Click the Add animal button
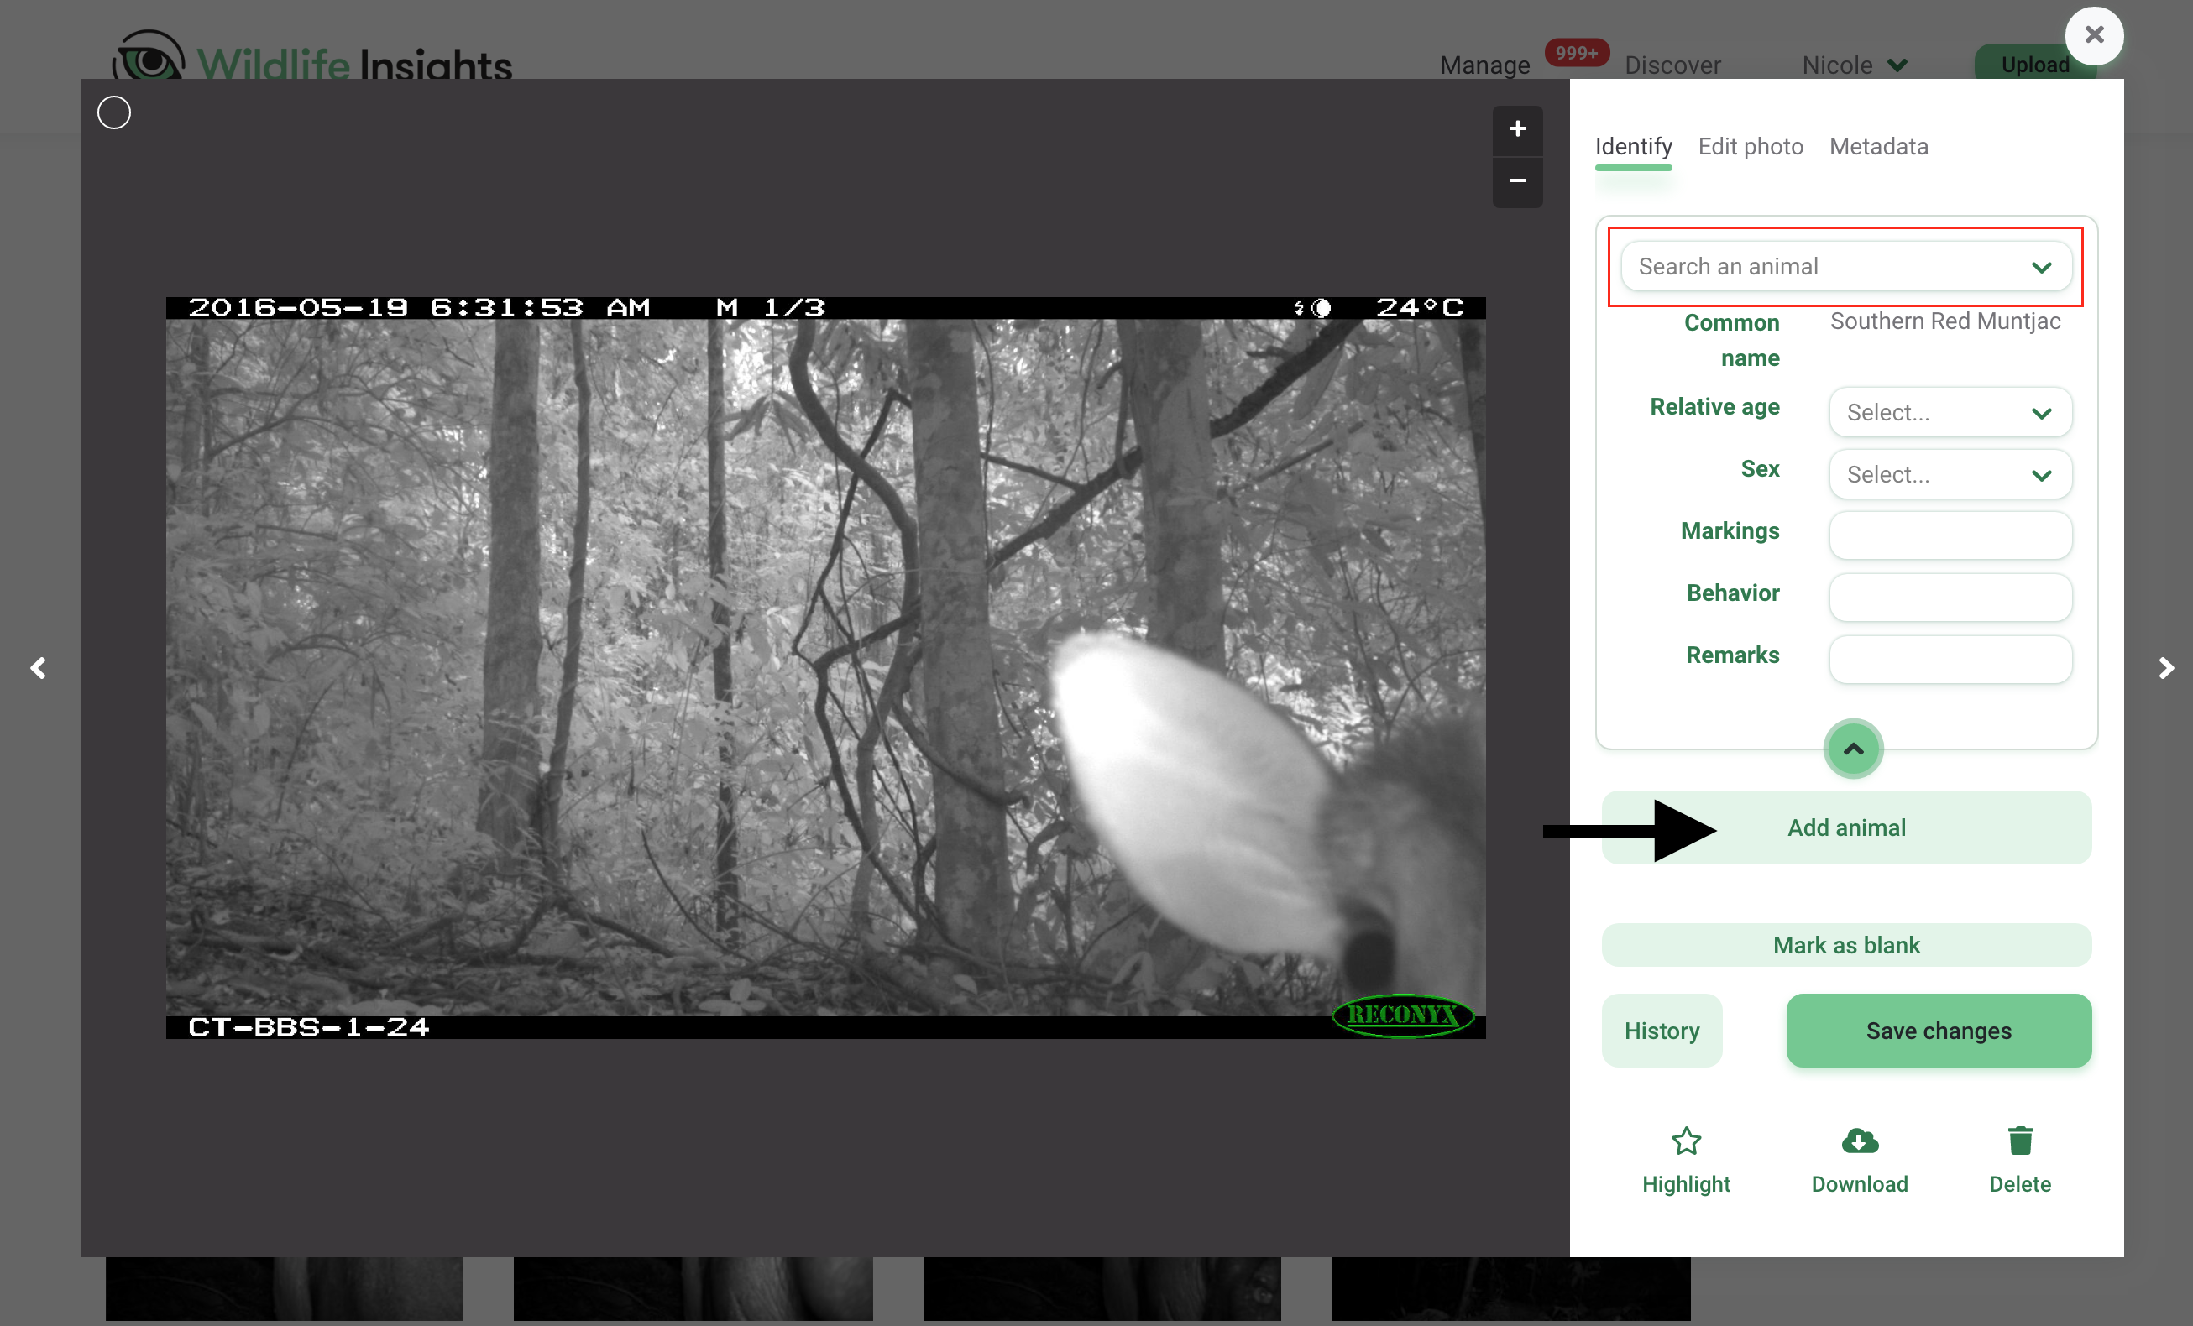 1846,827
